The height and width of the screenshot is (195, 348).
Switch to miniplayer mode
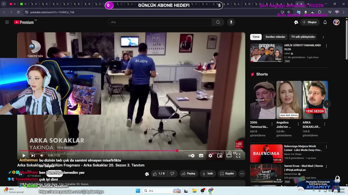(x=220, y=155)
